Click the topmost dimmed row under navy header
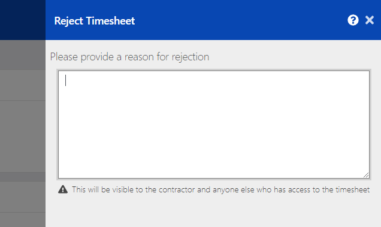 [23, 55]
